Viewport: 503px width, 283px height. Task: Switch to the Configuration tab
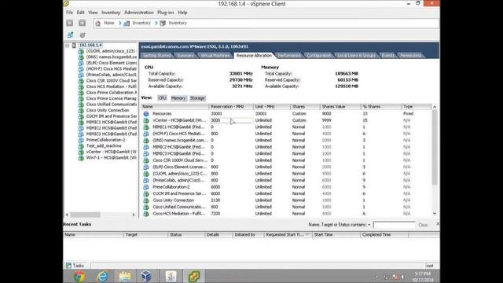[318, 56]
